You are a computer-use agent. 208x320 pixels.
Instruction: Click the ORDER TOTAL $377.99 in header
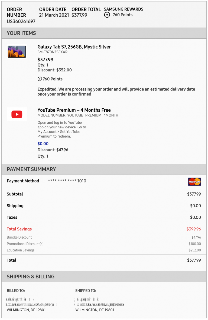tap(86, 12)
